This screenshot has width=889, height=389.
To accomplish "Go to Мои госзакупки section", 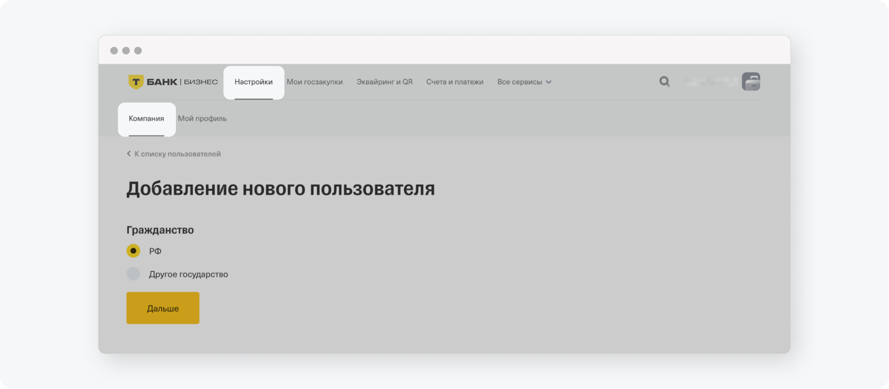I will click(x=314, y=82).
